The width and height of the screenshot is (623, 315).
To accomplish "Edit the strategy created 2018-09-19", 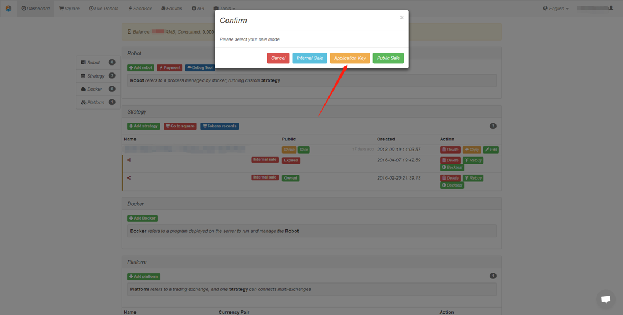I will coord(491,150).
